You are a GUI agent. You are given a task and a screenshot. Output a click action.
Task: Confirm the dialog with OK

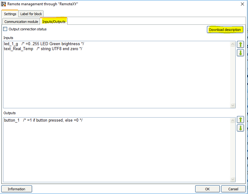(207, 189)
